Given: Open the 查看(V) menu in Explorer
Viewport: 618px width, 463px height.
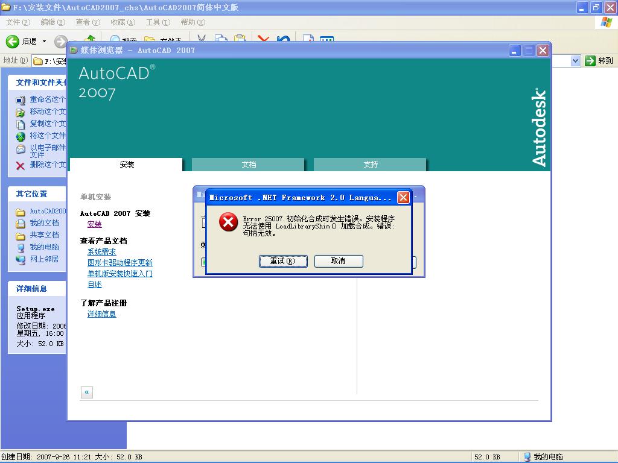Looking at the screenshot, I should pos(88,22).
